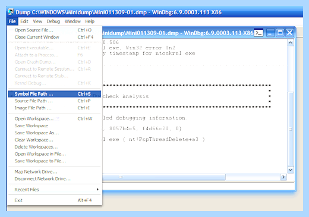Select Delete Workspaces entry
This screenshot has width=309, height=217.
55,147
